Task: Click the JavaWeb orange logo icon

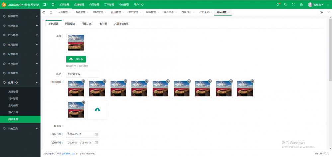Action: click(x=4, y=4)
